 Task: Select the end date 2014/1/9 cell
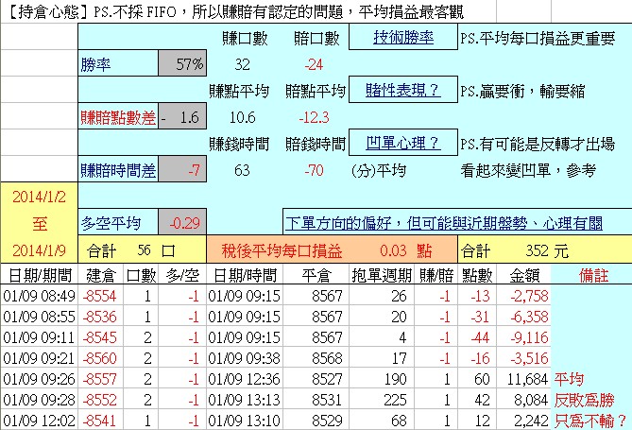tap(39, 250)
